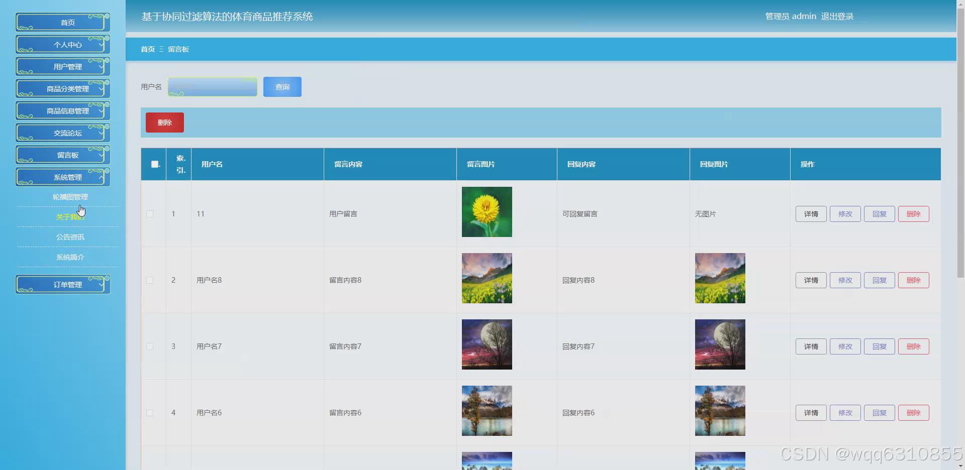The height and width of the screenshot is (470, 965).
Task: Click 退出登录 to log out
Action: (x=837, y=17)
